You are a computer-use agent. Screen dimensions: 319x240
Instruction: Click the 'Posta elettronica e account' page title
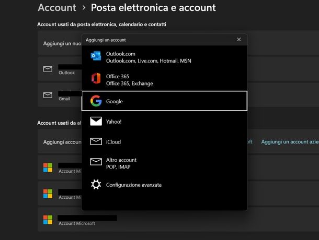click(153, 8)
